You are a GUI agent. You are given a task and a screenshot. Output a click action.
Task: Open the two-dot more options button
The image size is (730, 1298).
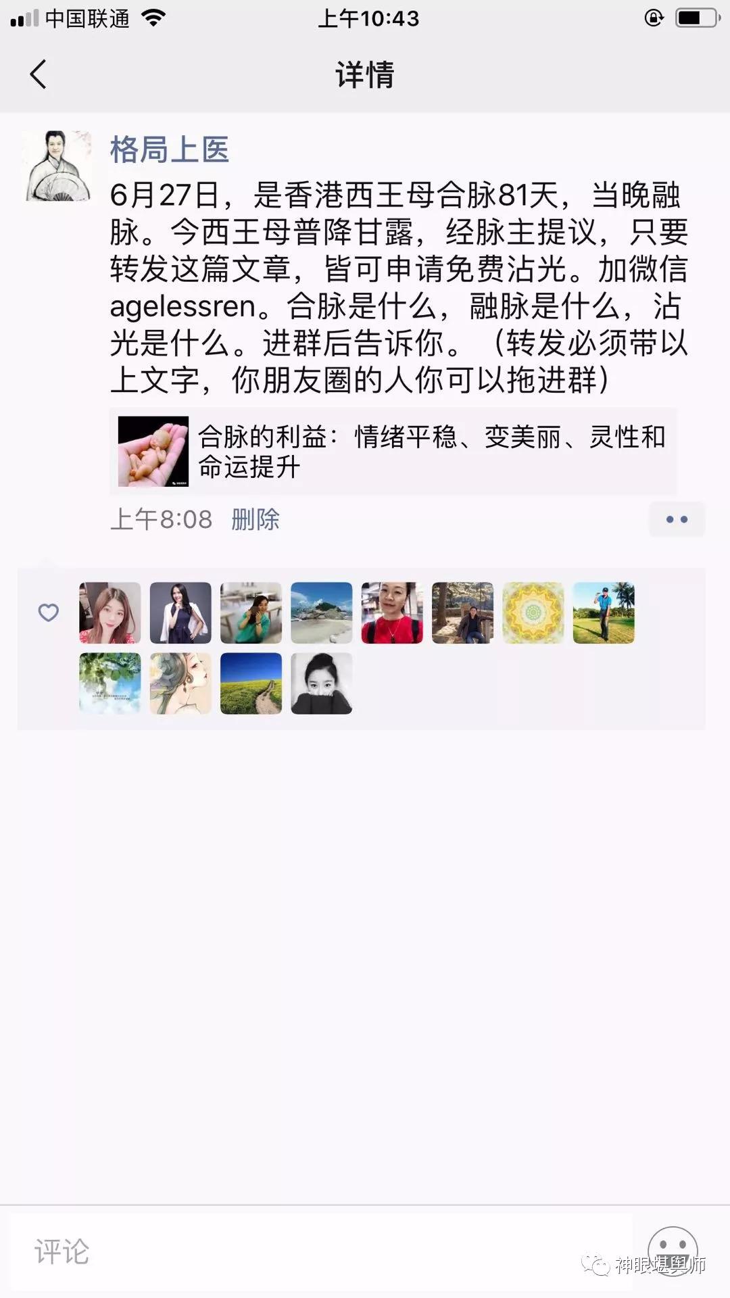click(677, 519)
